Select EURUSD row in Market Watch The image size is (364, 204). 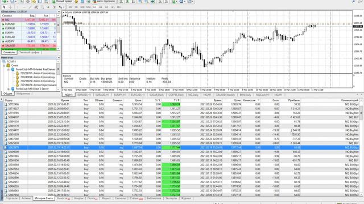tap(29, 24)
